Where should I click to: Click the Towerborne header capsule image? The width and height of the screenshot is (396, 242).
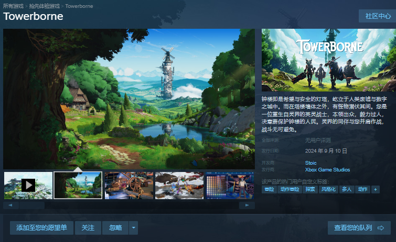point(328,60)
